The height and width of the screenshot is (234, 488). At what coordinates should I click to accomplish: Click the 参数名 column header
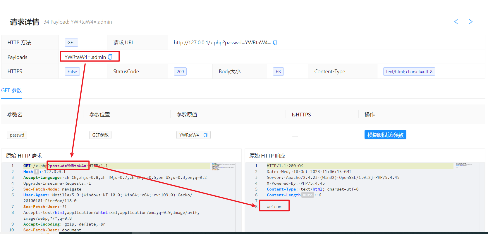point(15,115)
